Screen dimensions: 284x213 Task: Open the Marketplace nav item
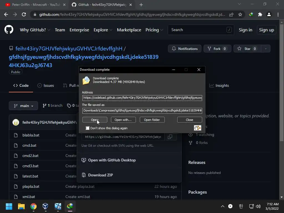pos(129,30)
